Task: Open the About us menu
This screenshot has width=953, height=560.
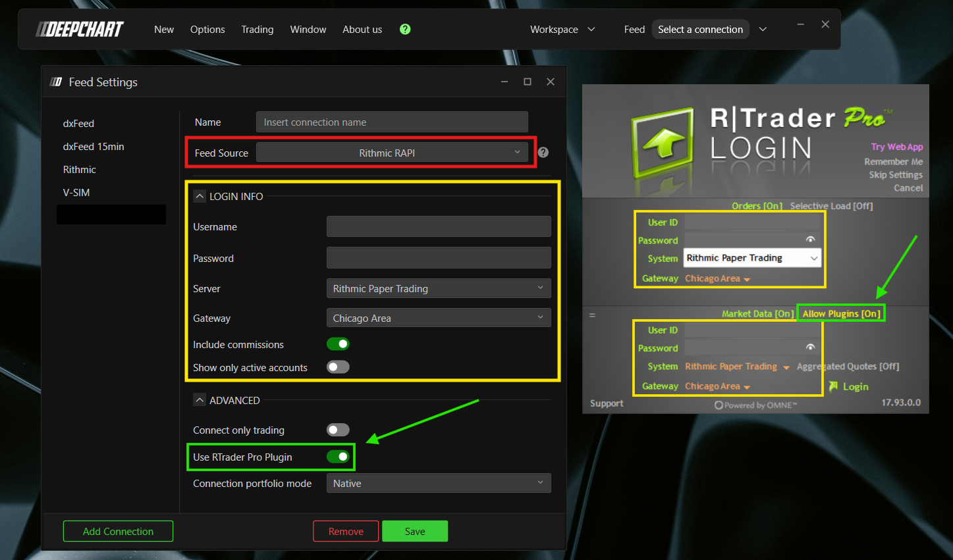Action: coord(362,29)
